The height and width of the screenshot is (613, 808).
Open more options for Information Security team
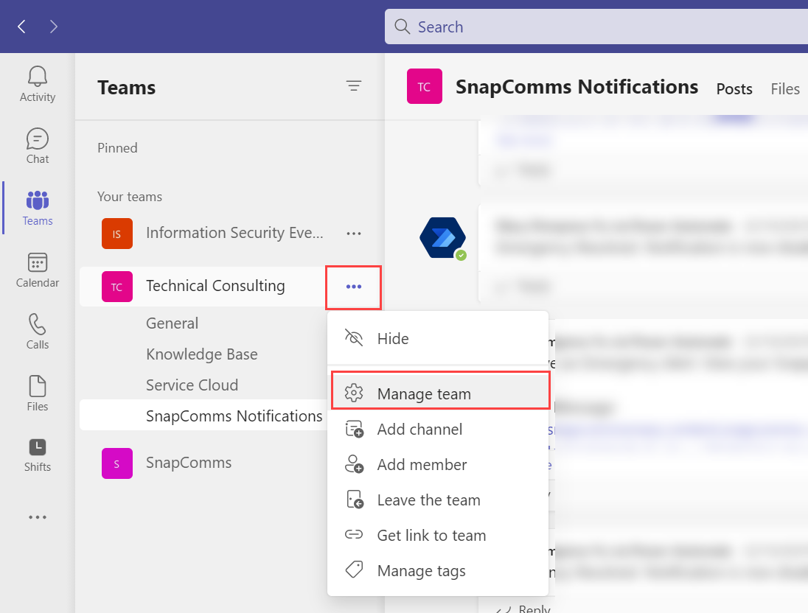[354, 234]
